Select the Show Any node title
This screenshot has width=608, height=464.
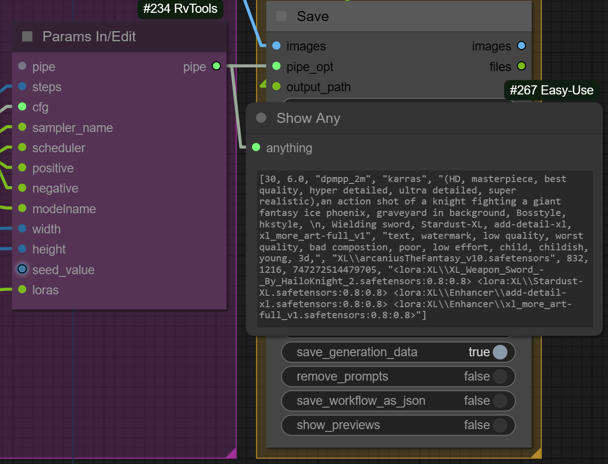tap(308, 118)
